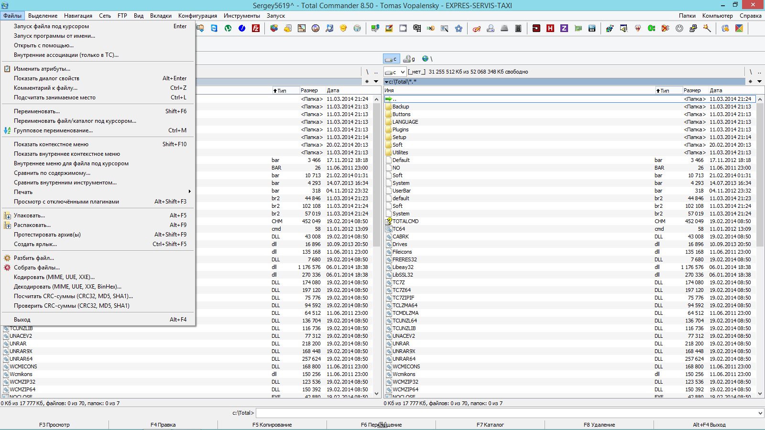This screenshot has height=430, width=765.
Task: Open left panel directory history arrow
Action: coord(376,81)
